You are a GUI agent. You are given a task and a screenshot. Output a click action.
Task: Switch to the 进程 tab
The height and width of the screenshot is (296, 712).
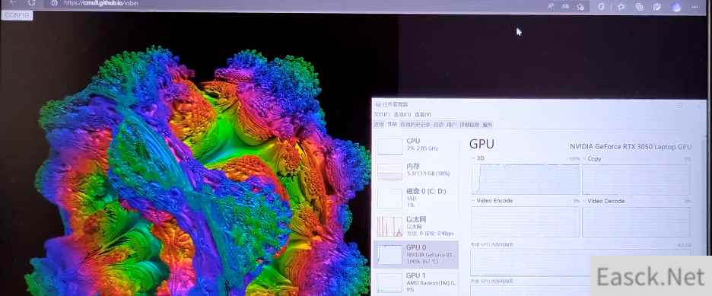(x=379, y=124)
